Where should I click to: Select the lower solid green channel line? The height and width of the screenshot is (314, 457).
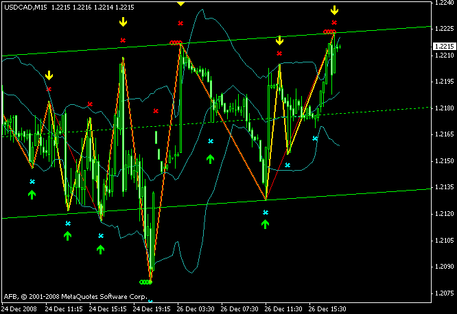point(216,204)
